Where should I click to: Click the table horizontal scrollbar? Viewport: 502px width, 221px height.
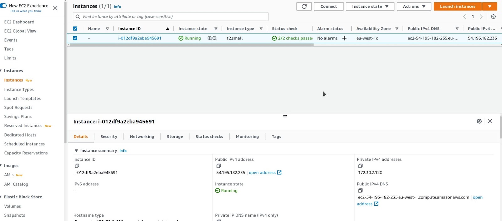(192, 45)
